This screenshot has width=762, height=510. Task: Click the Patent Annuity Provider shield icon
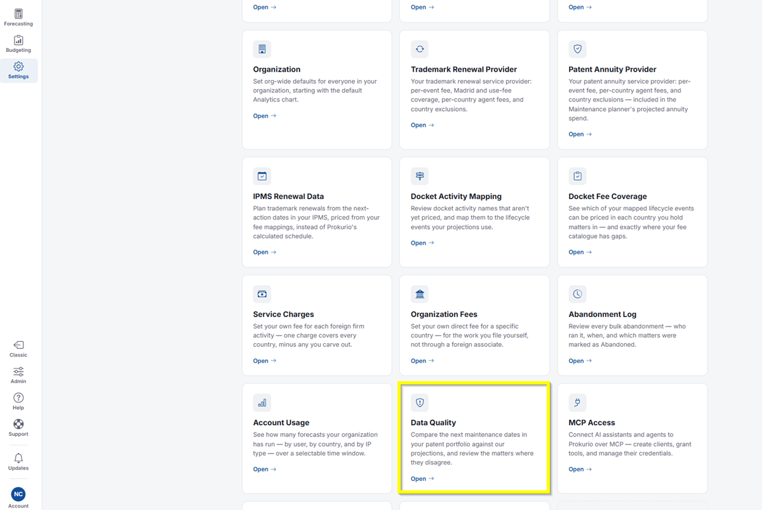click(577, 49)
